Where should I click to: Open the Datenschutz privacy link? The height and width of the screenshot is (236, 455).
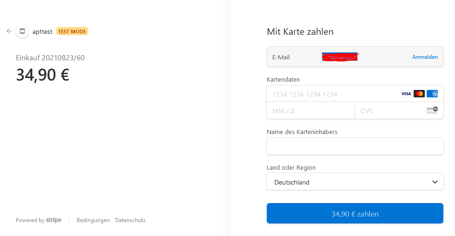[x=130, y=220]
